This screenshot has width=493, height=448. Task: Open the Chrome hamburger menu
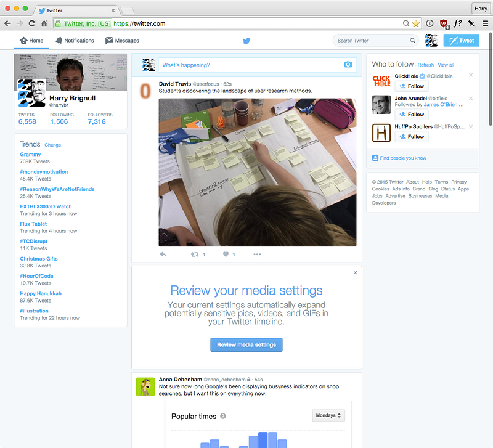point(485,23)
